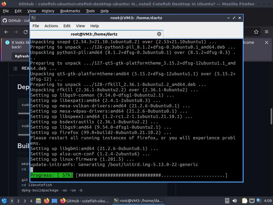
Task: Click 'Setting up alsa-ucm-conf' terminal line
Action: tap(90, 154)
